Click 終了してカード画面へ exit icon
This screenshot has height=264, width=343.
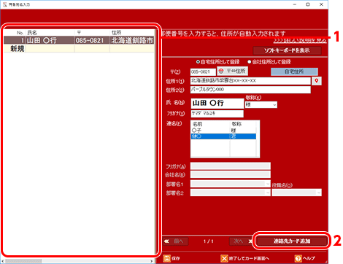click(x=224, y=258)
